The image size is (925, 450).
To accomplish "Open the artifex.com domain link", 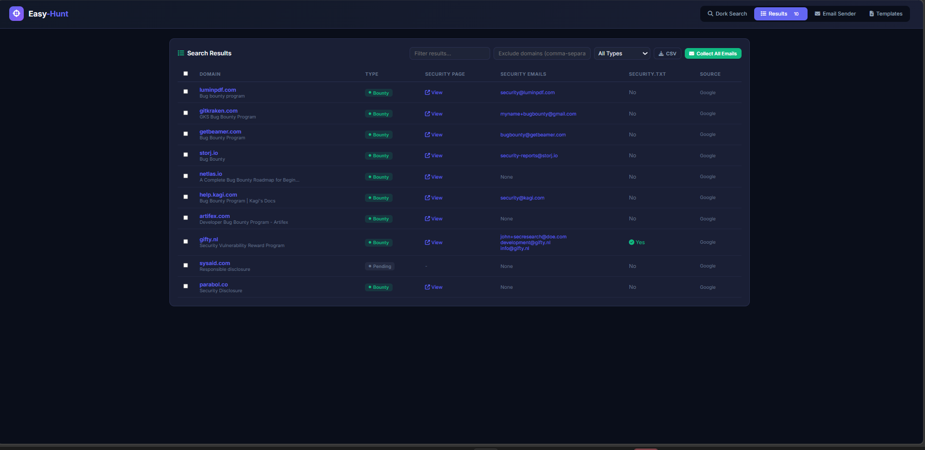I will click(215, 216).
